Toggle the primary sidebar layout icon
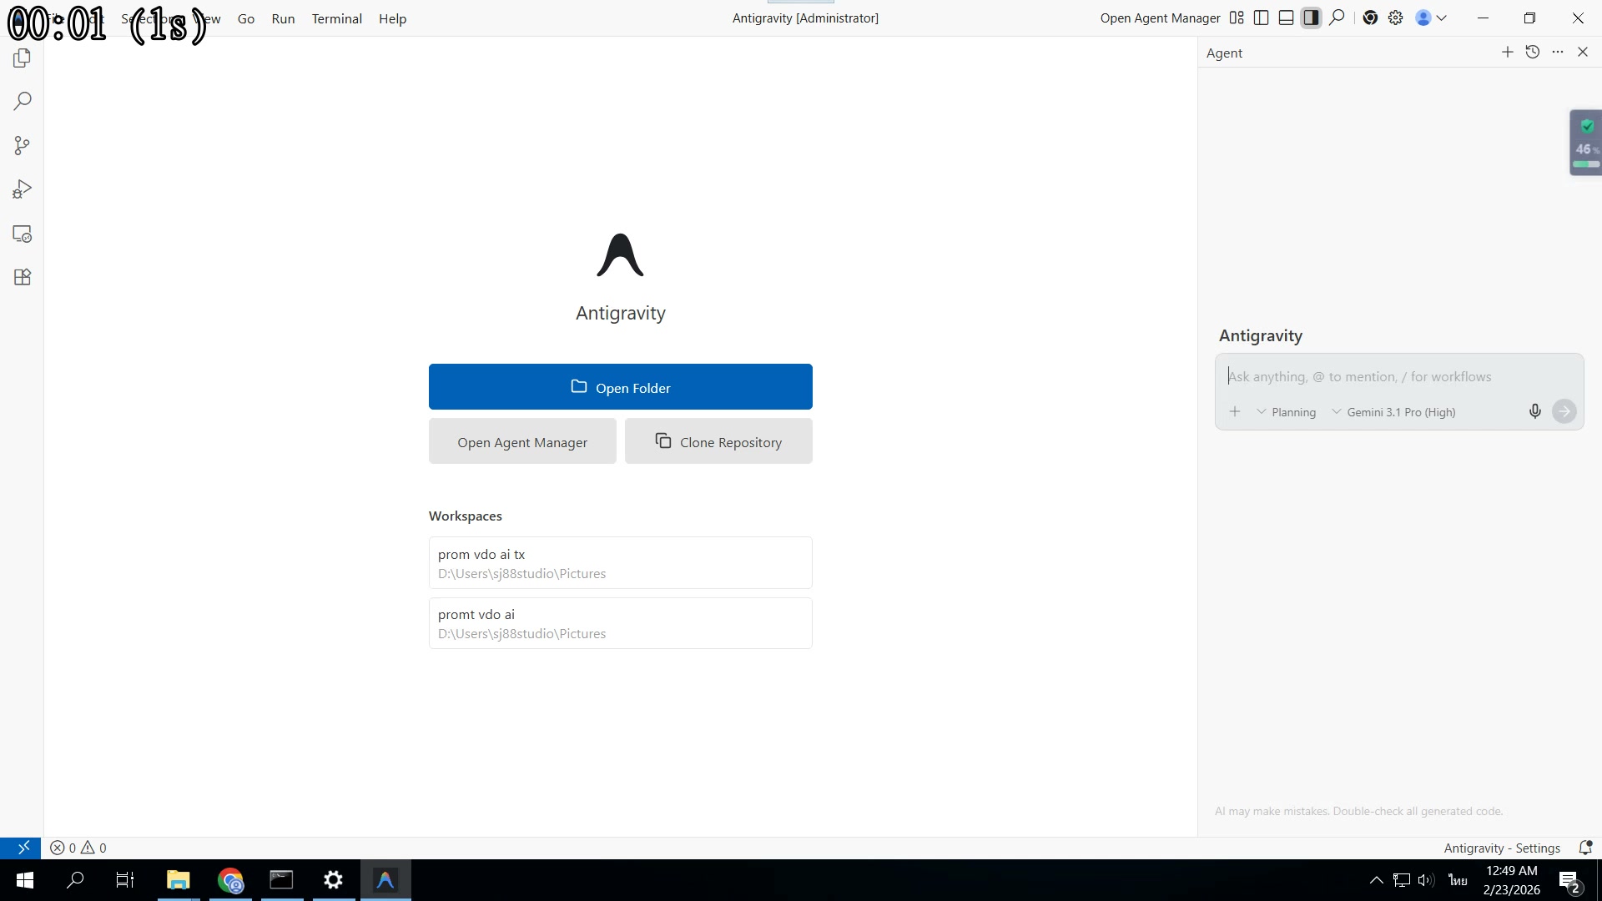 click(x=1262, y=18)
